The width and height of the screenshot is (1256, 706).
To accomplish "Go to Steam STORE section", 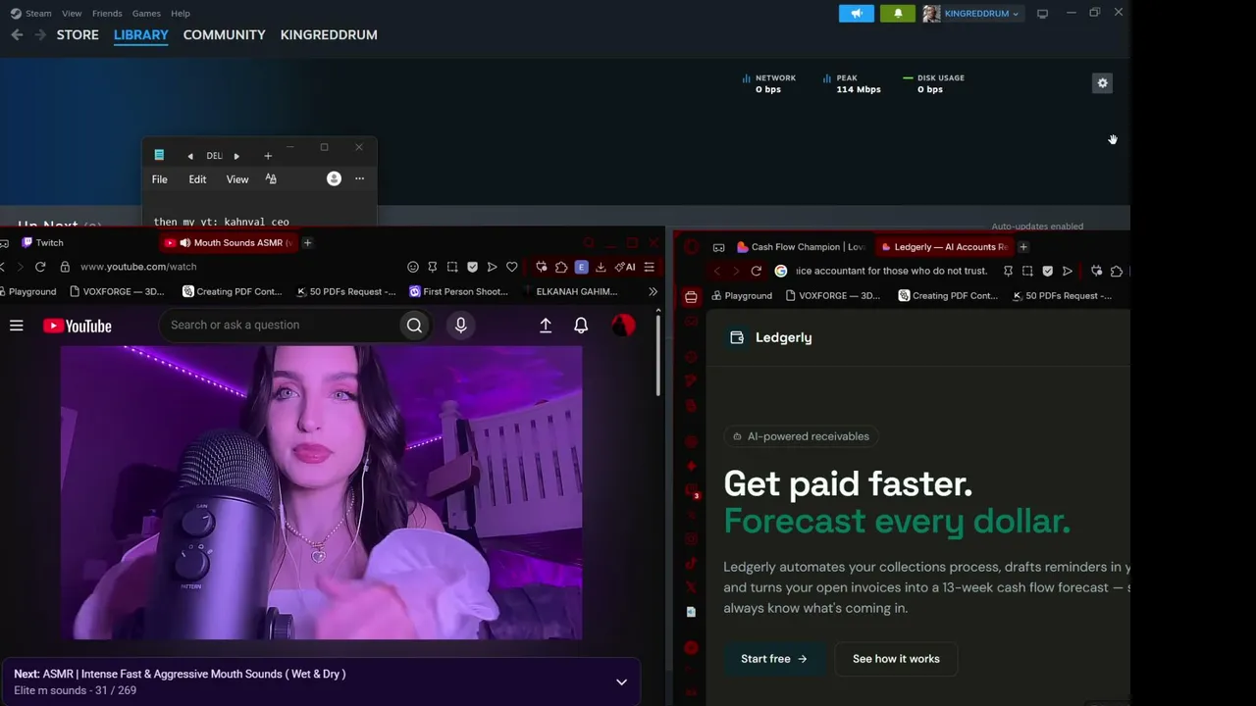I will click(x=78, y=34).
